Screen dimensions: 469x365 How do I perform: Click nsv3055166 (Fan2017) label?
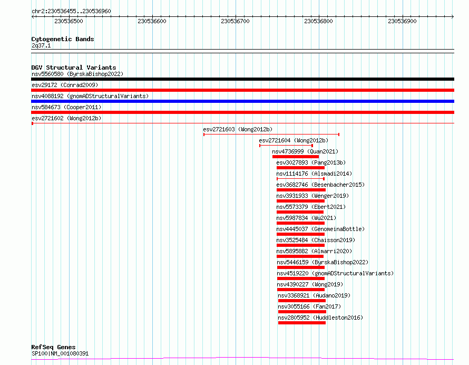(x=309, y=306)
